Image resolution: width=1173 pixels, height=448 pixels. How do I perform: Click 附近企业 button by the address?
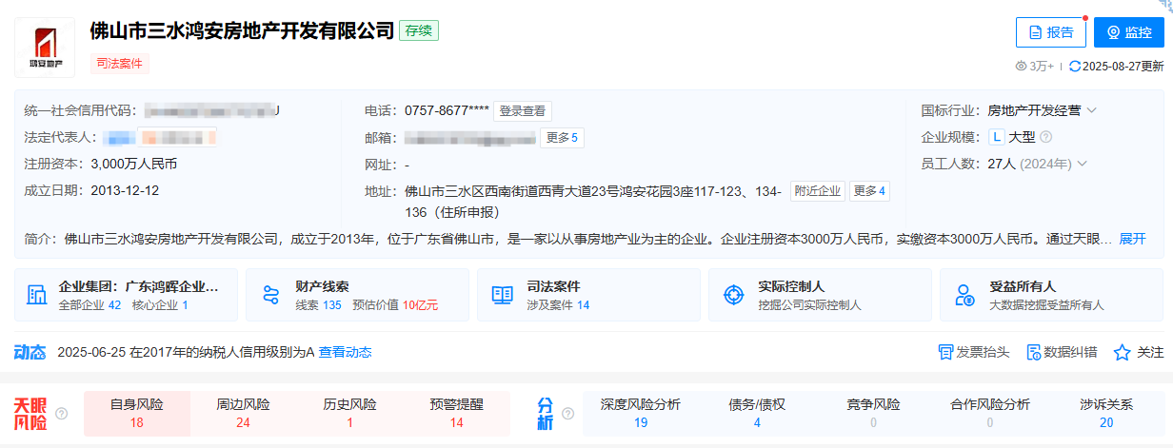coord(817,191)
